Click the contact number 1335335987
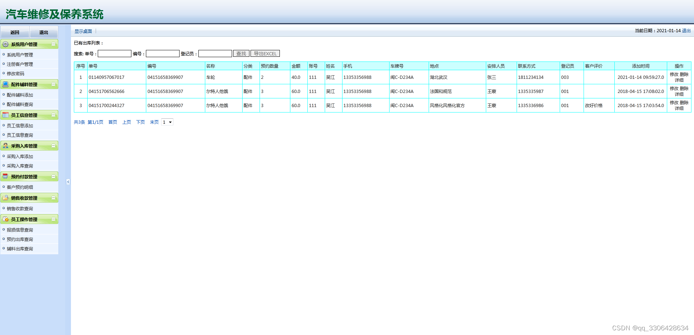Image resolution: width=694 pixels, height=335 pixels. click(531, 92)
